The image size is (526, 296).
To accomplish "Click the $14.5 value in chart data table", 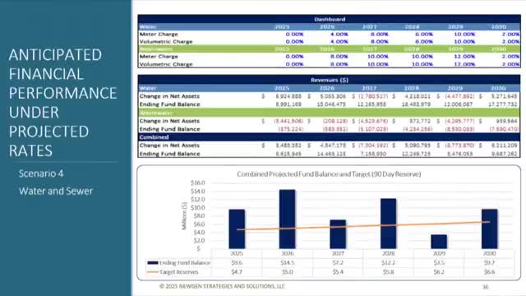I will pos(287,263).
